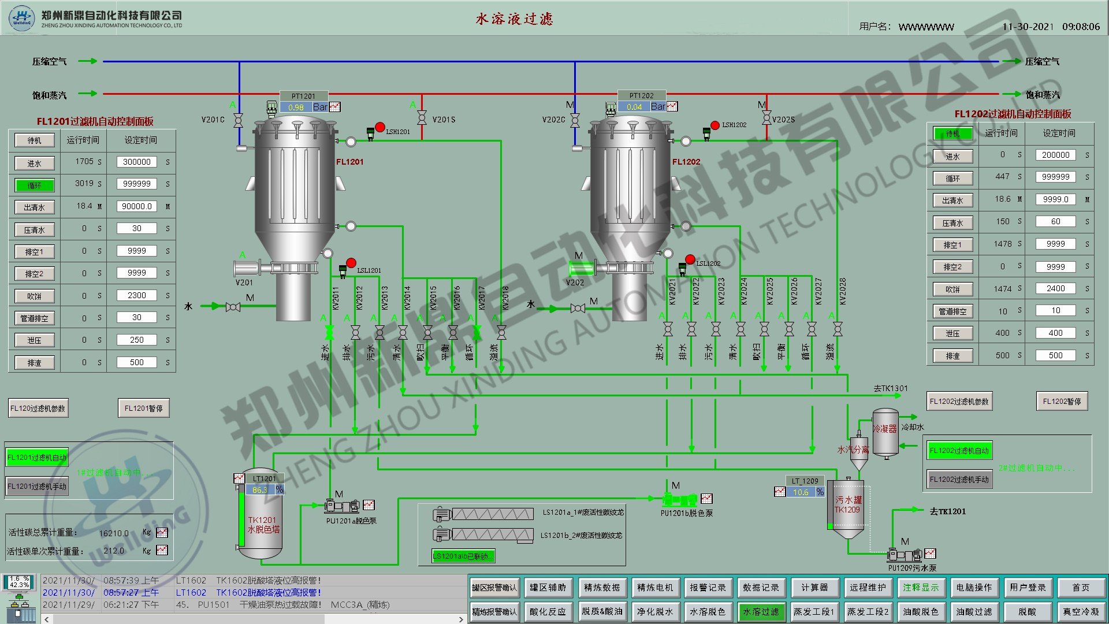1109x624 pixels.
Task: Click the KV2018 overflow valve
Action: 501,332
